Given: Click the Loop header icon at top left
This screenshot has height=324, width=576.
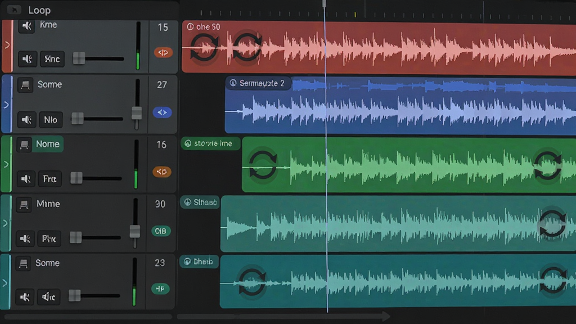Looking at the screenshot, I should coord(14,10).
